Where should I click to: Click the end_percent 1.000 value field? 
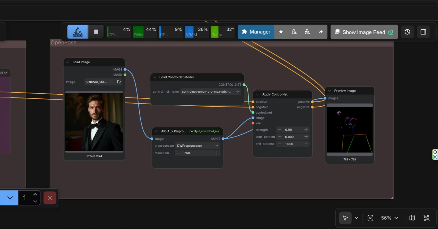(x=293, y=144)
